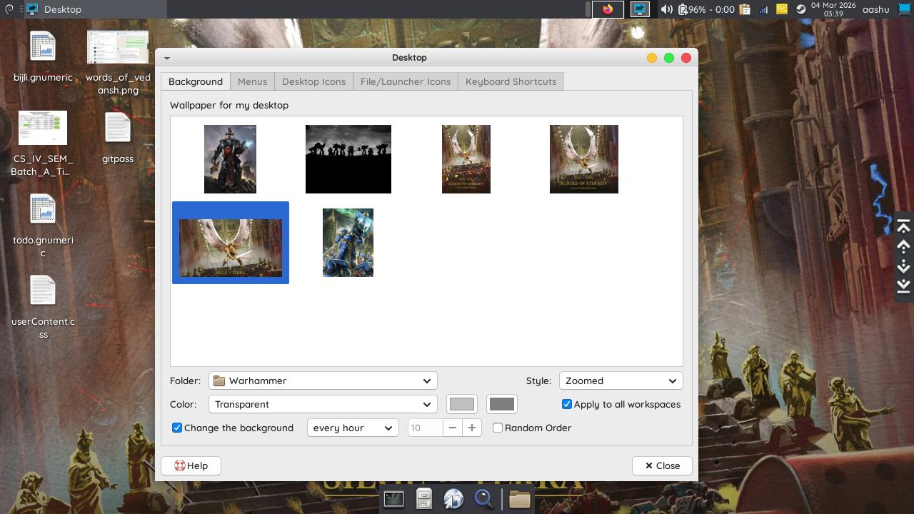Launch the file manager cabinet icon

[424, 499]
